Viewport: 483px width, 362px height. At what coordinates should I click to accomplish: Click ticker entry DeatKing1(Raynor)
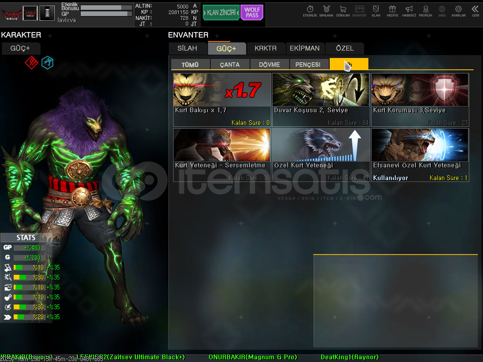click(x=350, y=357)
